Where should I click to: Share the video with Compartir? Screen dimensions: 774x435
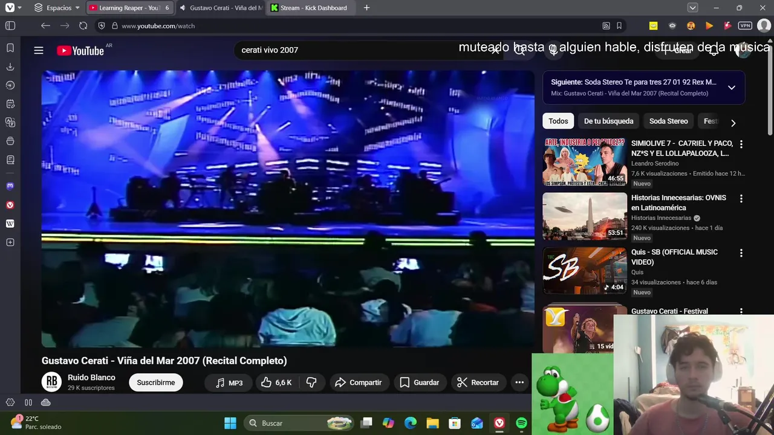359,382
